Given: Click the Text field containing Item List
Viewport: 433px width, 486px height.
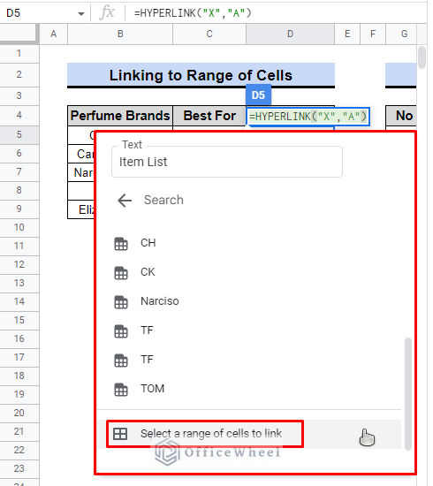Looking at the screenshot, I should coord(227,162).
